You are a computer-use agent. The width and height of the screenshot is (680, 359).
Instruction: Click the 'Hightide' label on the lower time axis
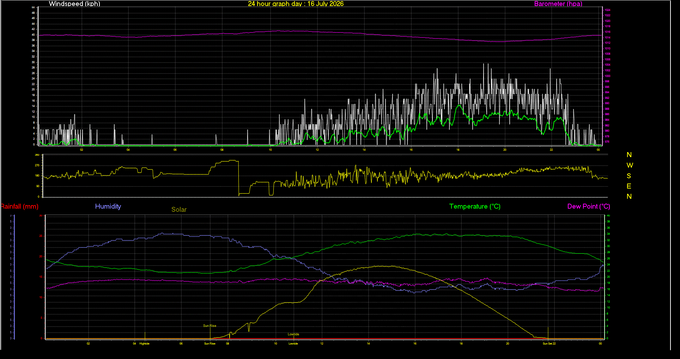click(144, 343)
